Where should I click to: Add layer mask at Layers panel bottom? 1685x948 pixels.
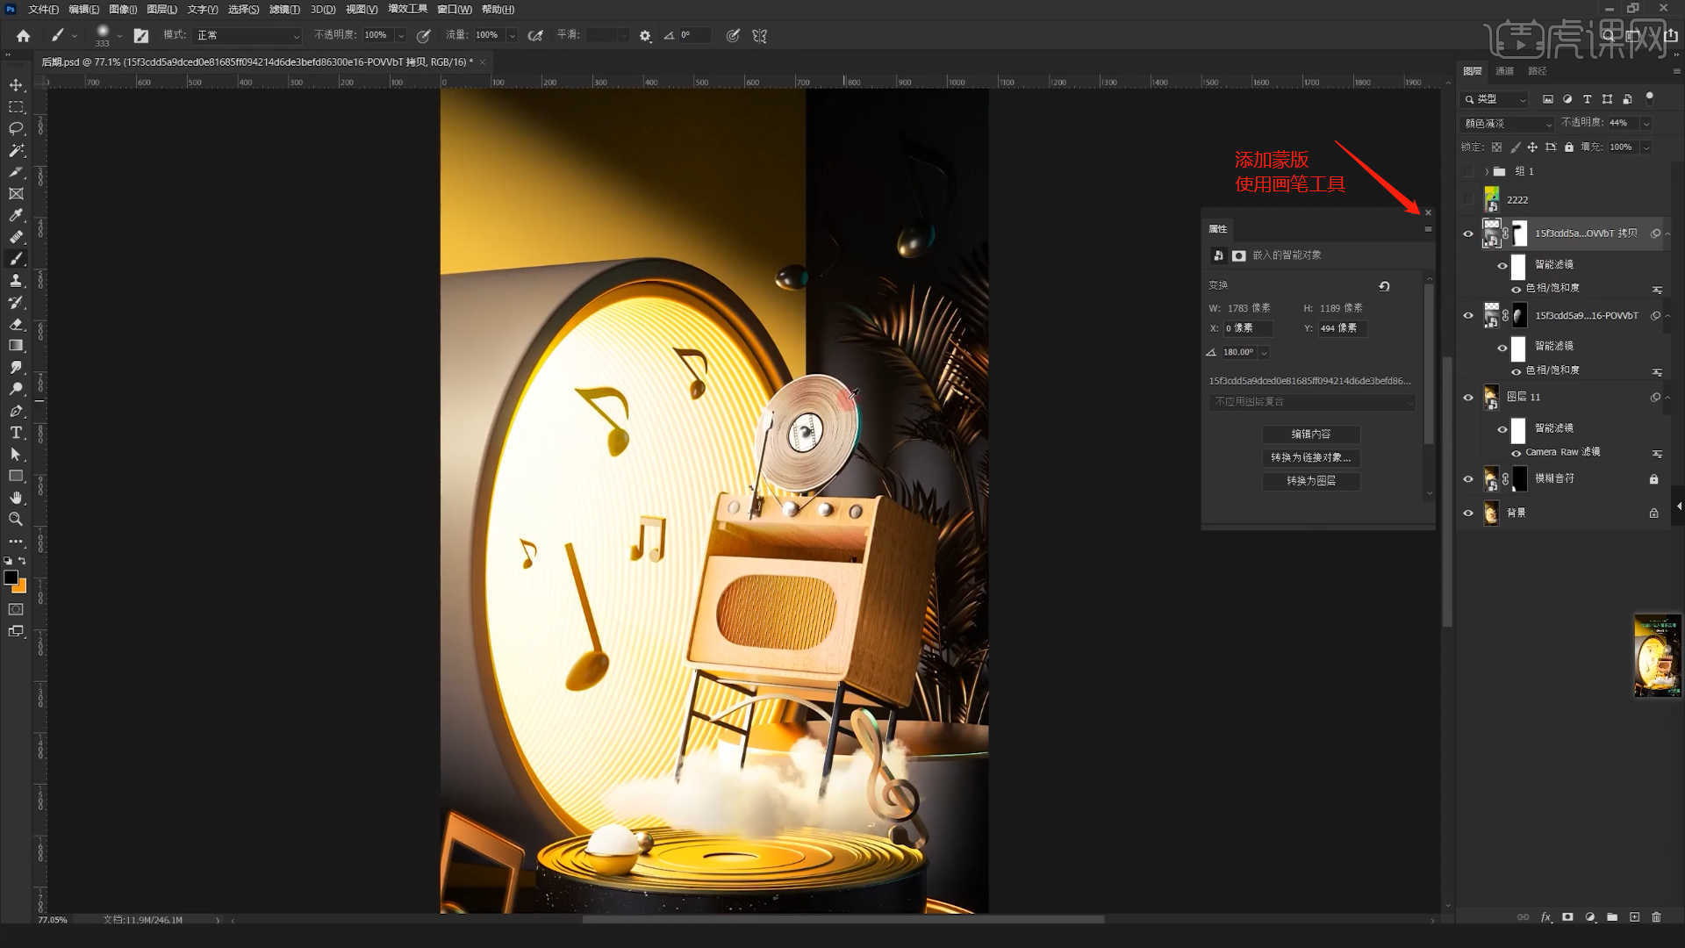[x=1567, y=917]
